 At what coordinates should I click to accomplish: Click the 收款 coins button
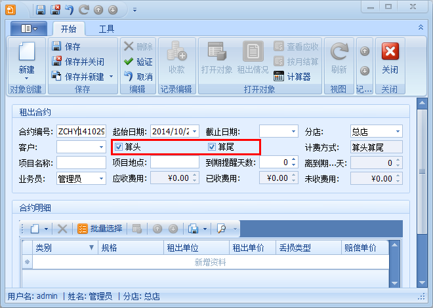pos(176,58)
